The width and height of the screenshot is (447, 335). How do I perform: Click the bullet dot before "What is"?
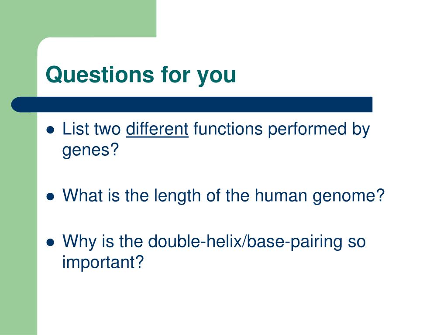tap(50, 197)
